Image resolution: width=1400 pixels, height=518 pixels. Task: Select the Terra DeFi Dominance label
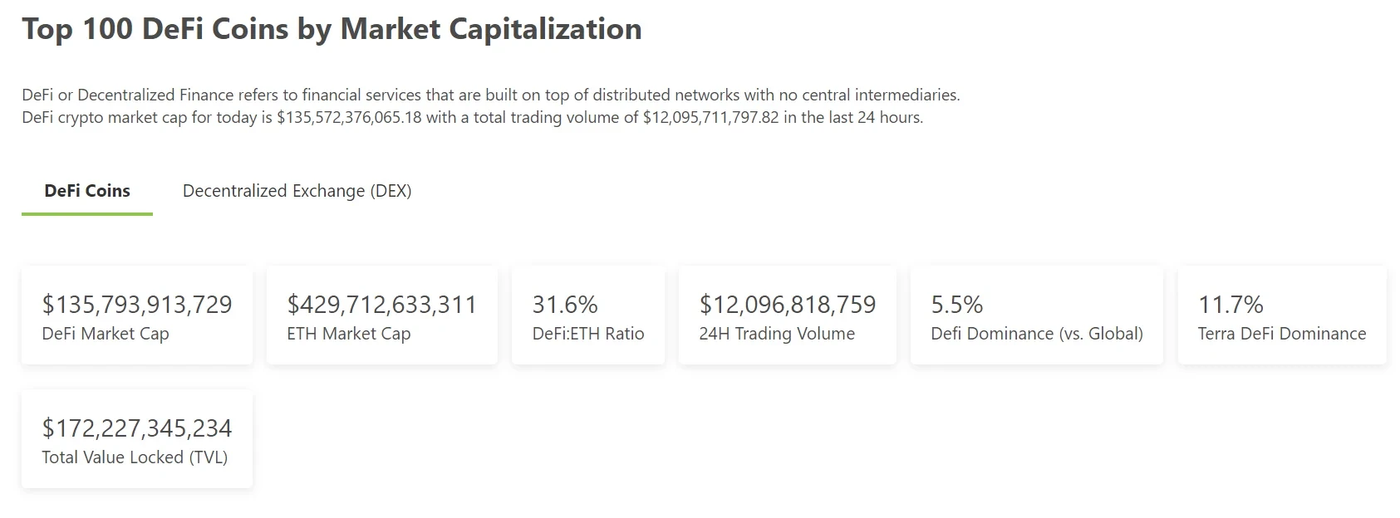click(1282, 334)
